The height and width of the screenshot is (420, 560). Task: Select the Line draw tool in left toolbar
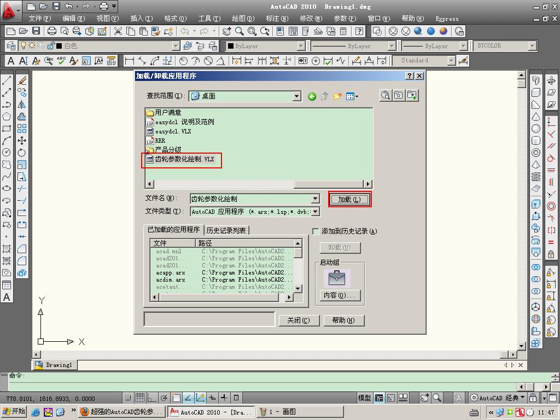click(7, 81)
